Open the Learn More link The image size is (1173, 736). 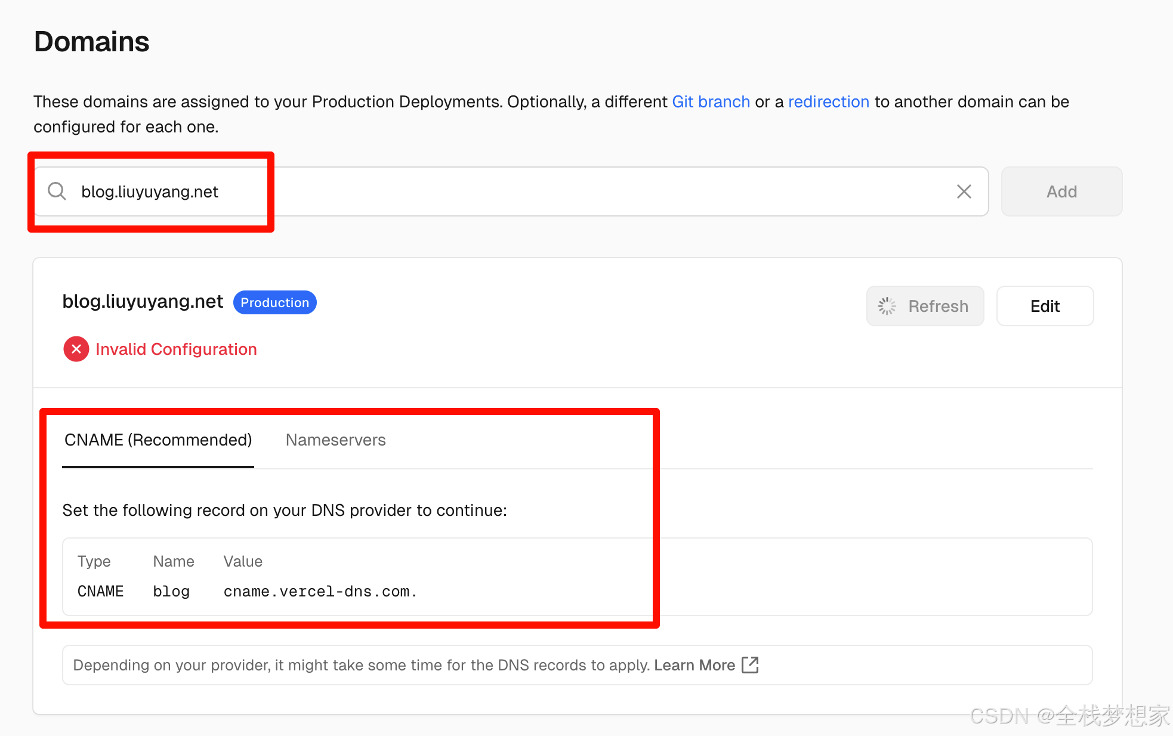tap(694, 665)
